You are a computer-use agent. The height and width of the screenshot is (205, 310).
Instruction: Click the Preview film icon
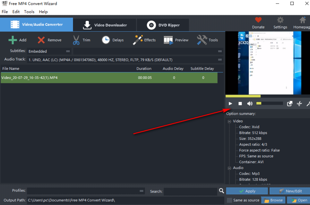168,40
